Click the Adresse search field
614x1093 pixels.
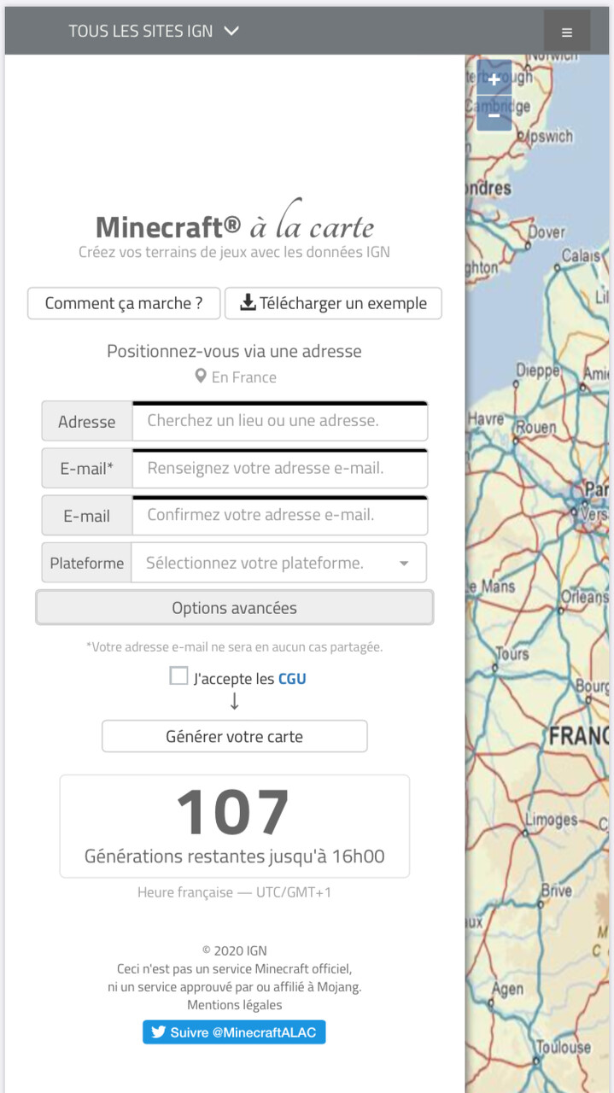pos(279,421)
